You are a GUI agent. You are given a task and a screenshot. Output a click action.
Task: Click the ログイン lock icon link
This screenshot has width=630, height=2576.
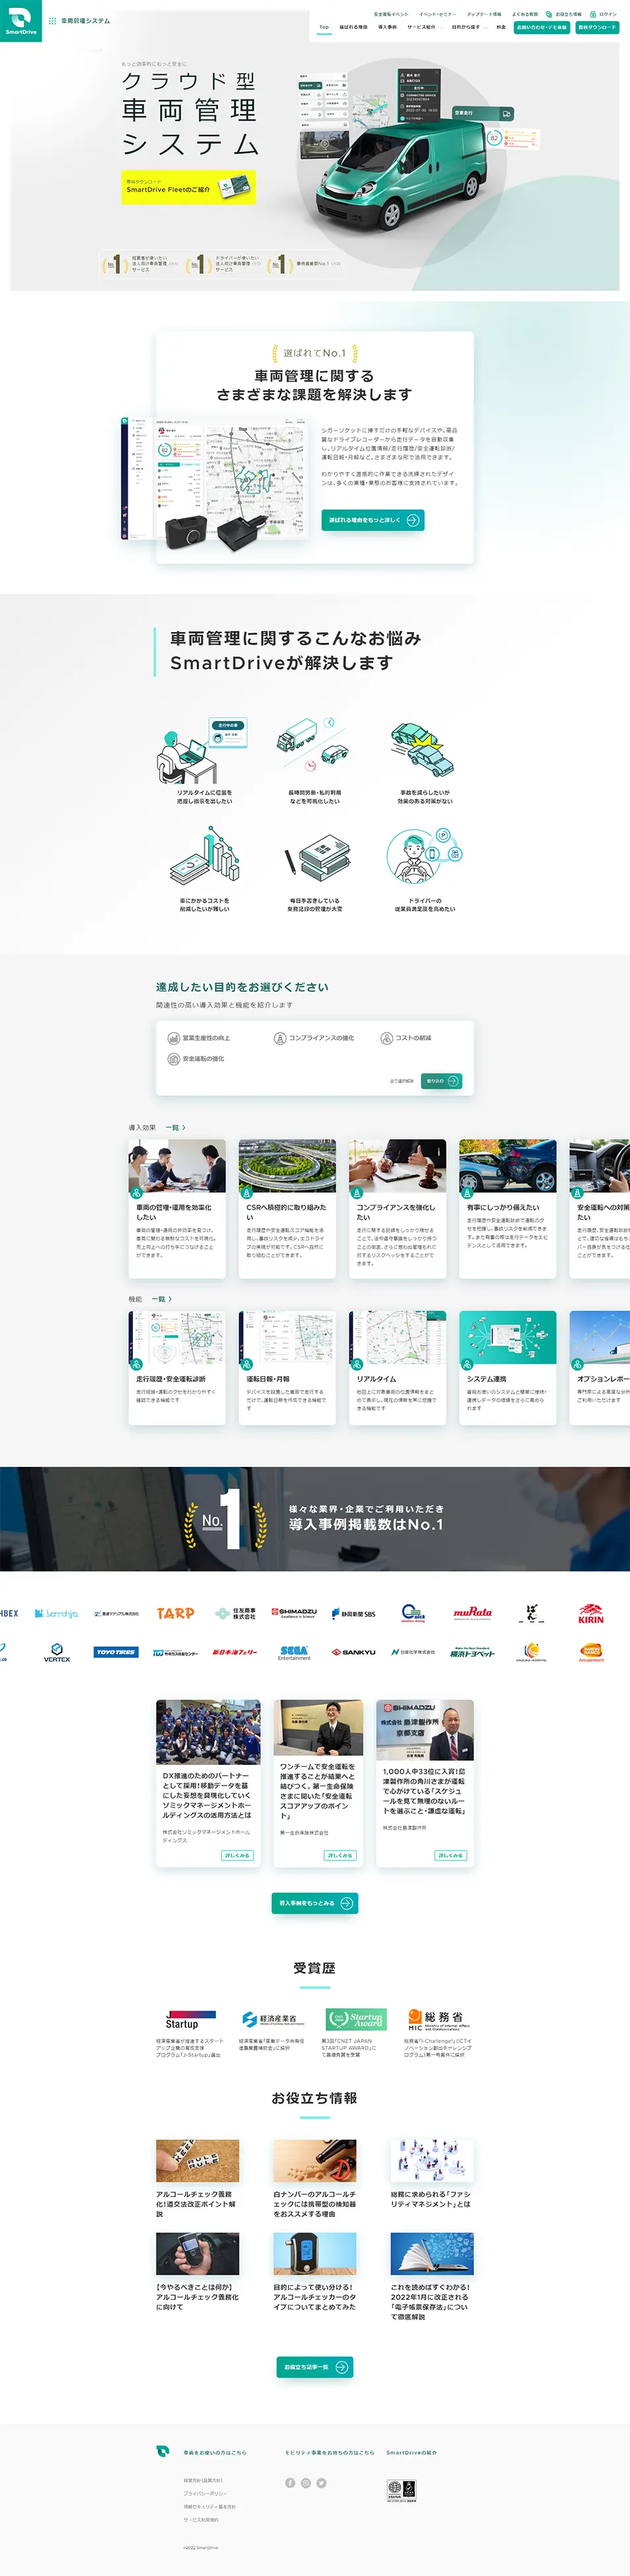pyautogui.click(x=604, y=14)
